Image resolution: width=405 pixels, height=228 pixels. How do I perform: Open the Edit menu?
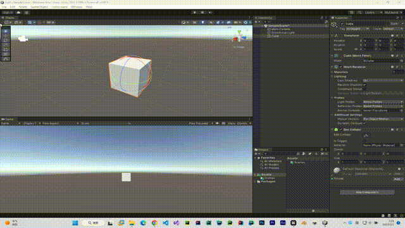coord(13,7)
